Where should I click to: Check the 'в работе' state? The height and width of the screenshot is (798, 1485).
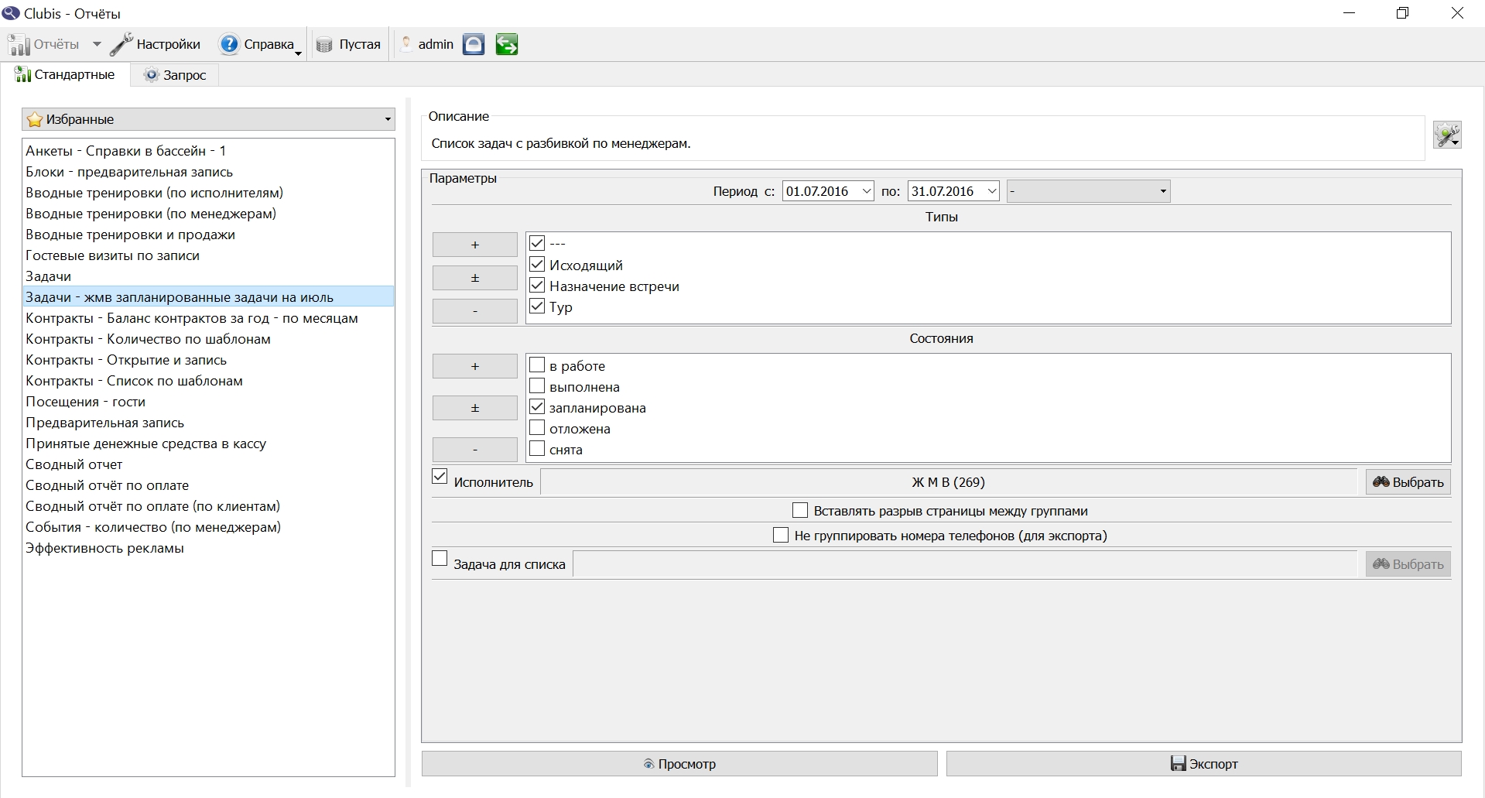pyautogui.click(x=537, y=365)
